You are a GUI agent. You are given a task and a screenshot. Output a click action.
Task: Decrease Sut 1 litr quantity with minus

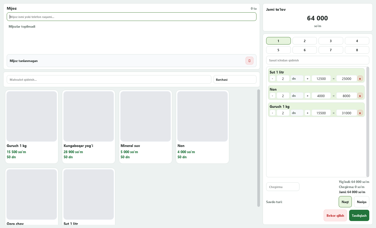(x=273, y=78)
